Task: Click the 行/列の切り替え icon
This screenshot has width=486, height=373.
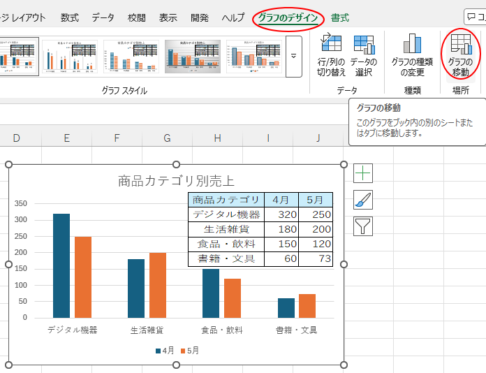Action: [332, 55]
